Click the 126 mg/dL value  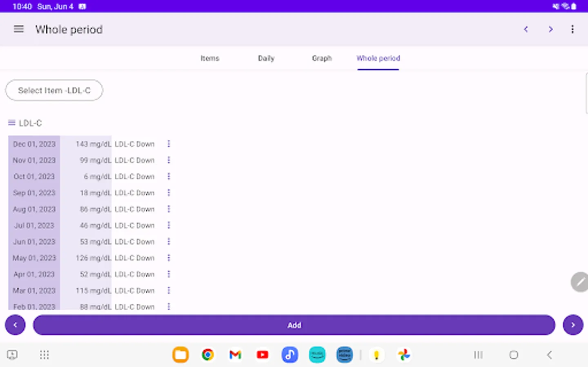tap(94, 258)
